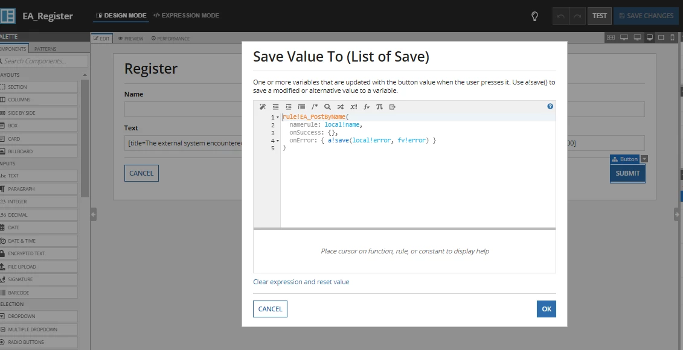
Task: Click the pi constant toolbar icon
Action: [x=379, y=107]
